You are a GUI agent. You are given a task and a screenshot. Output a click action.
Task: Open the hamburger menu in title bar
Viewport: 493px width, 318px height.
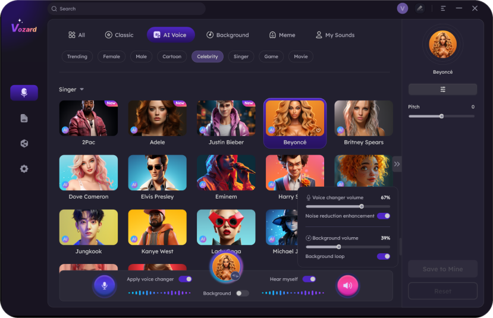(x=443, y=8)
